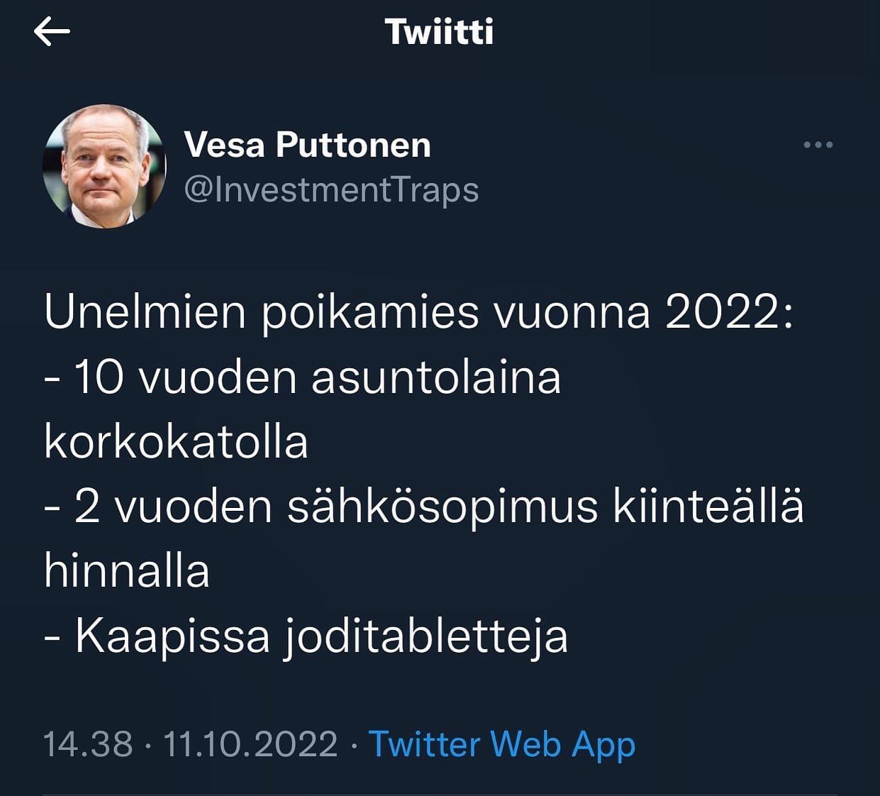Click the line "- 10 vuoden asuntolaina"
The width and height of the screenshot is (880, 796).
[x=303, y=377]
